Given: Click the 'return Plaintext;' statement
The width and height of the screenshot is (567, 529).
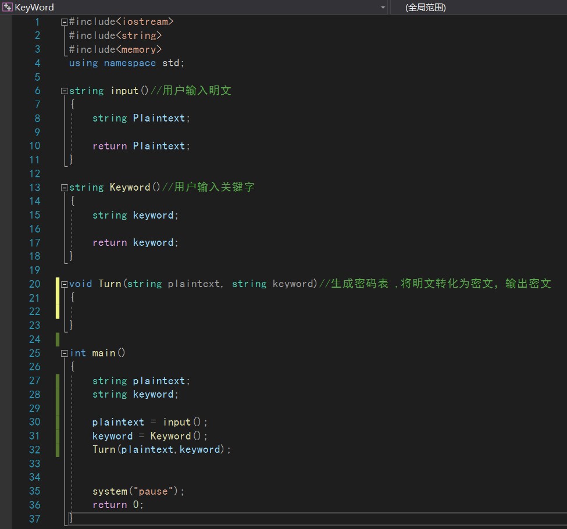Looking at the screenshot, I should [141, 146].
